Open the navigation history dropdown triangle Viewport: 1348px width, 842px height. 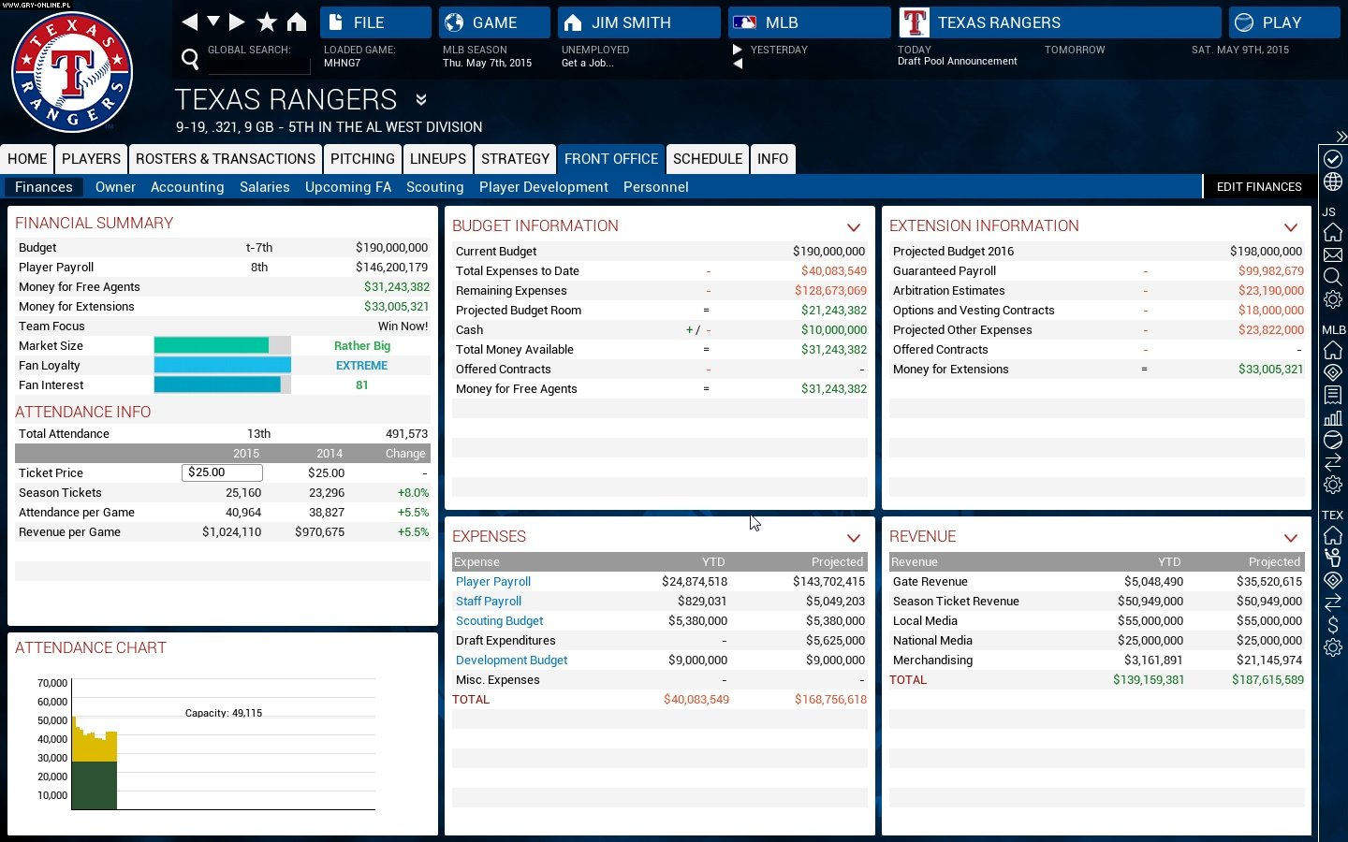click(x=213, y=22)
